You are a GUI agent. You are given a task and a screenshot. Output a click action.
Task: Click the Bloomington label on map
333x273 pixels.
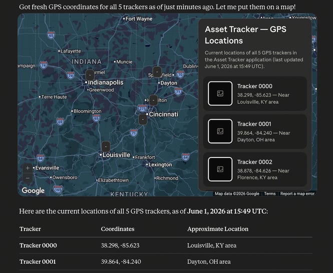87,111
